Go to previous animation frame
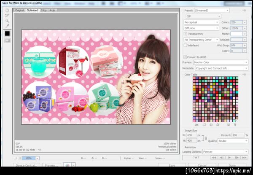This screenshot has width=253, height=175. (x=222, y=158)
